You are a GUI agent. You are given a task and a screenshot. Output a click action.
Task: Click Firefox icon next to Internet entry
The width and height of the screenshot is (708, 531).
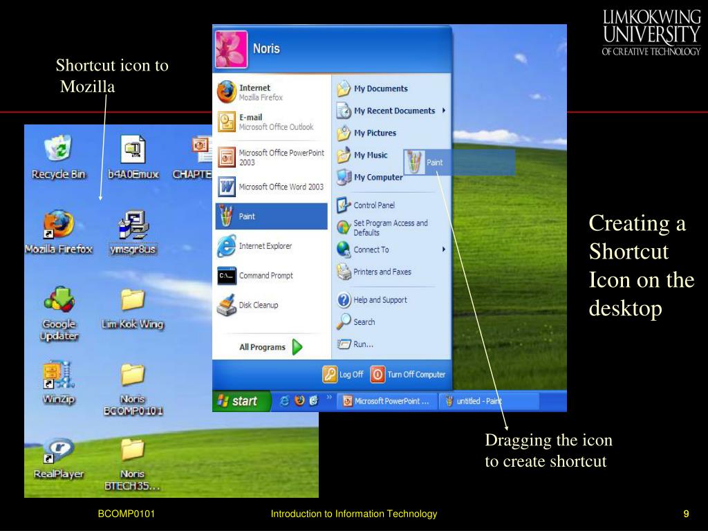(227, 92)
